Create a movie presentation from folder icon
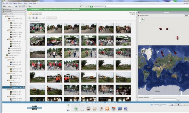189x113 pixels. click(37, 18)
